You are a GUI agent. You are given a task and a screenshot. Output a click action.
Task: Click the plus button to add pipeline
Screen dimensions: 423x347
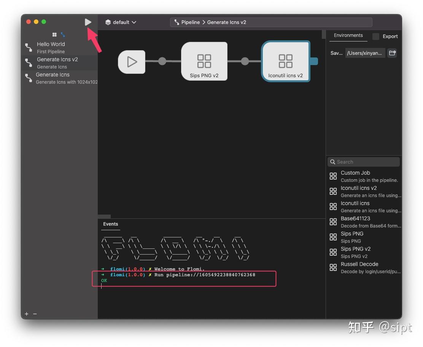click(26, 314)
